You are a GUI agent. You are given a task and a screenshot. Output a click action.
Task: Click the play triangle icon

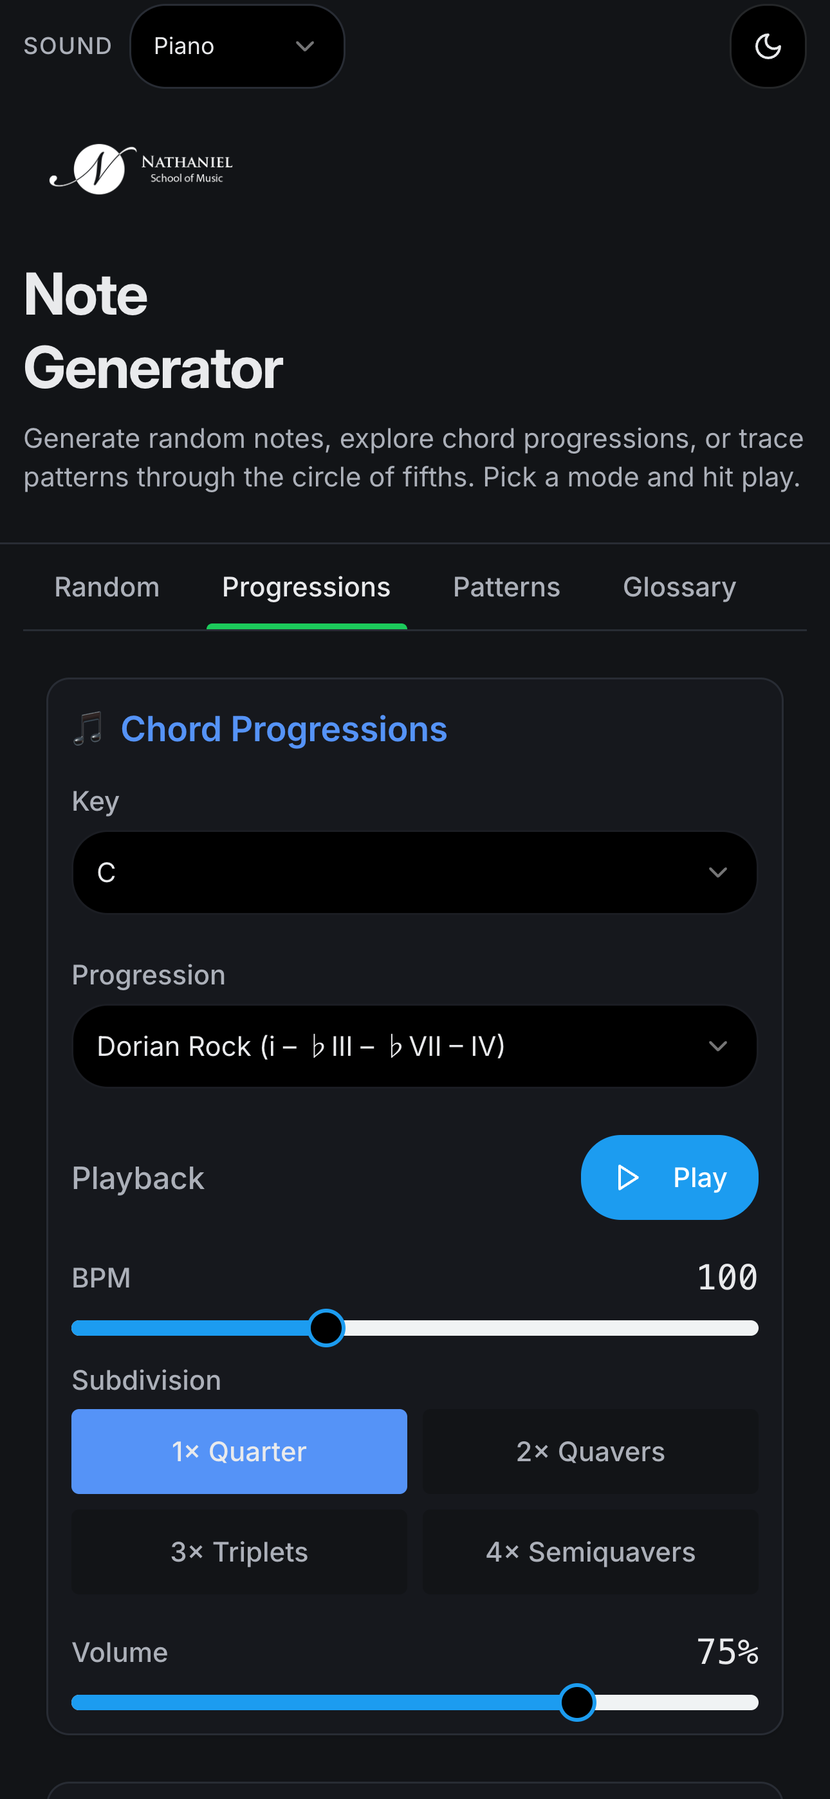pos(627,1177)
